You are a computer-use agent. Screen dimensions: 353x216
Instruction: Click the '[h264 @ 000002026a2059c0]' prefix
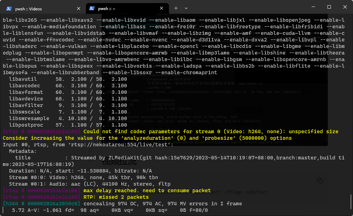coord(42,204)
